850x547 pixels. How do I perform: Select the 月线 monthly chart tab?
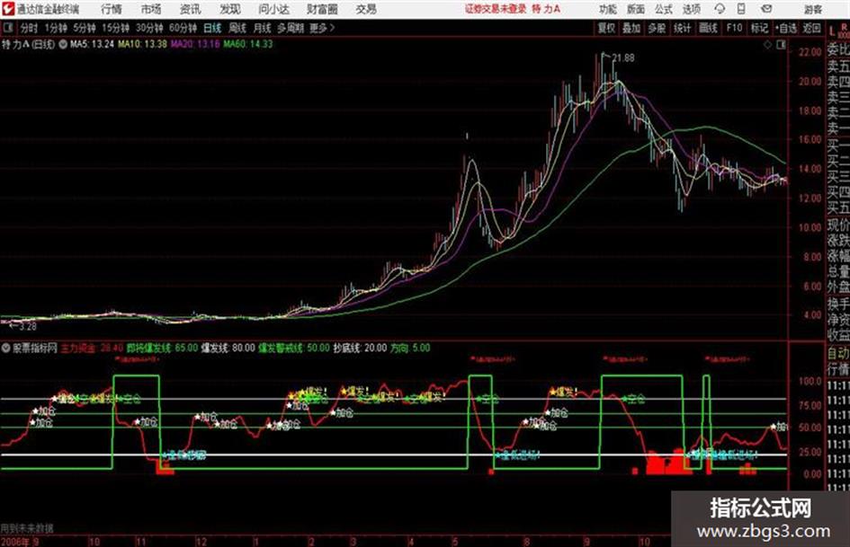[263, 28]
